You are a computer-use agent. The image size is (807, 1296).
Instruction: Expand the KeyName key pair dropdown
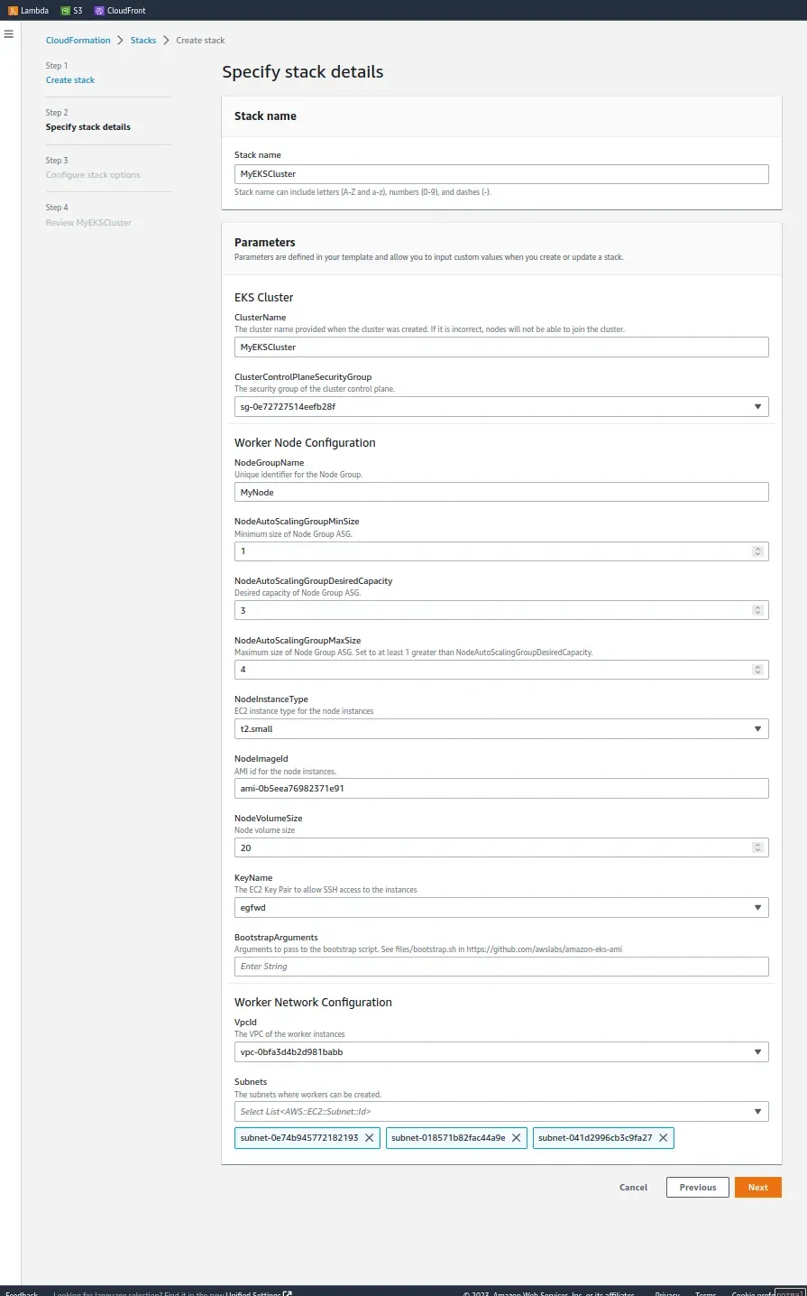[x=757, y=908]
